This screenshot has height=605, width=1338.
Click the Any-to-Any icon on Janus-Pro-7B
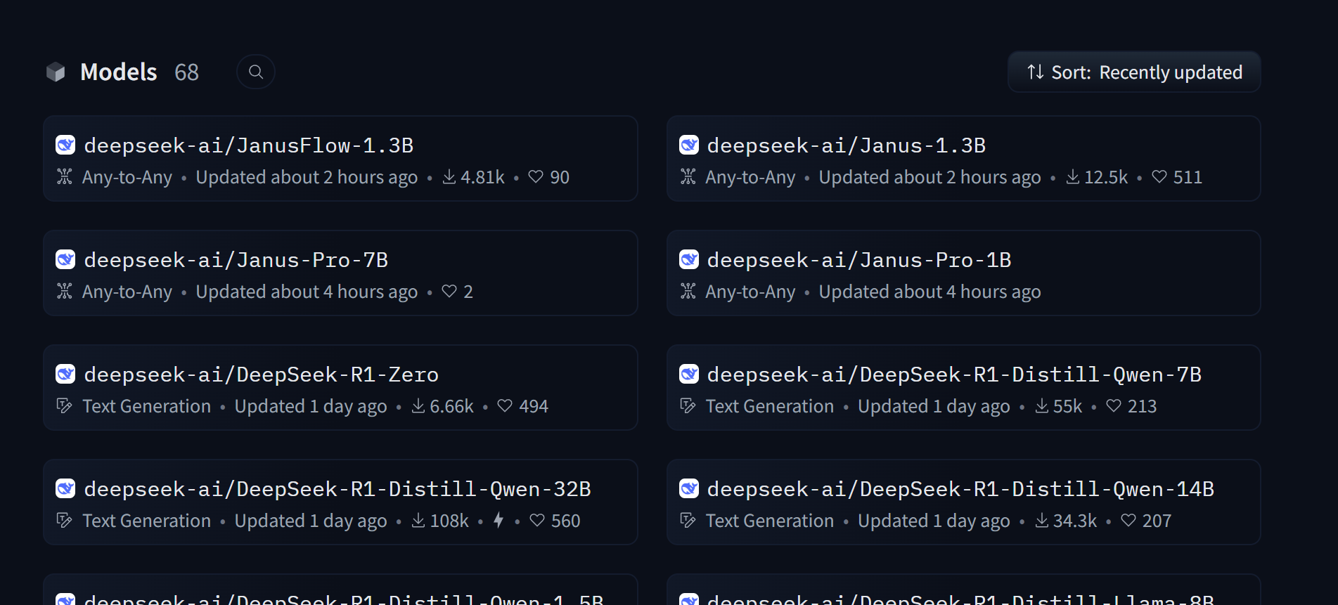(x=65, y=291)
